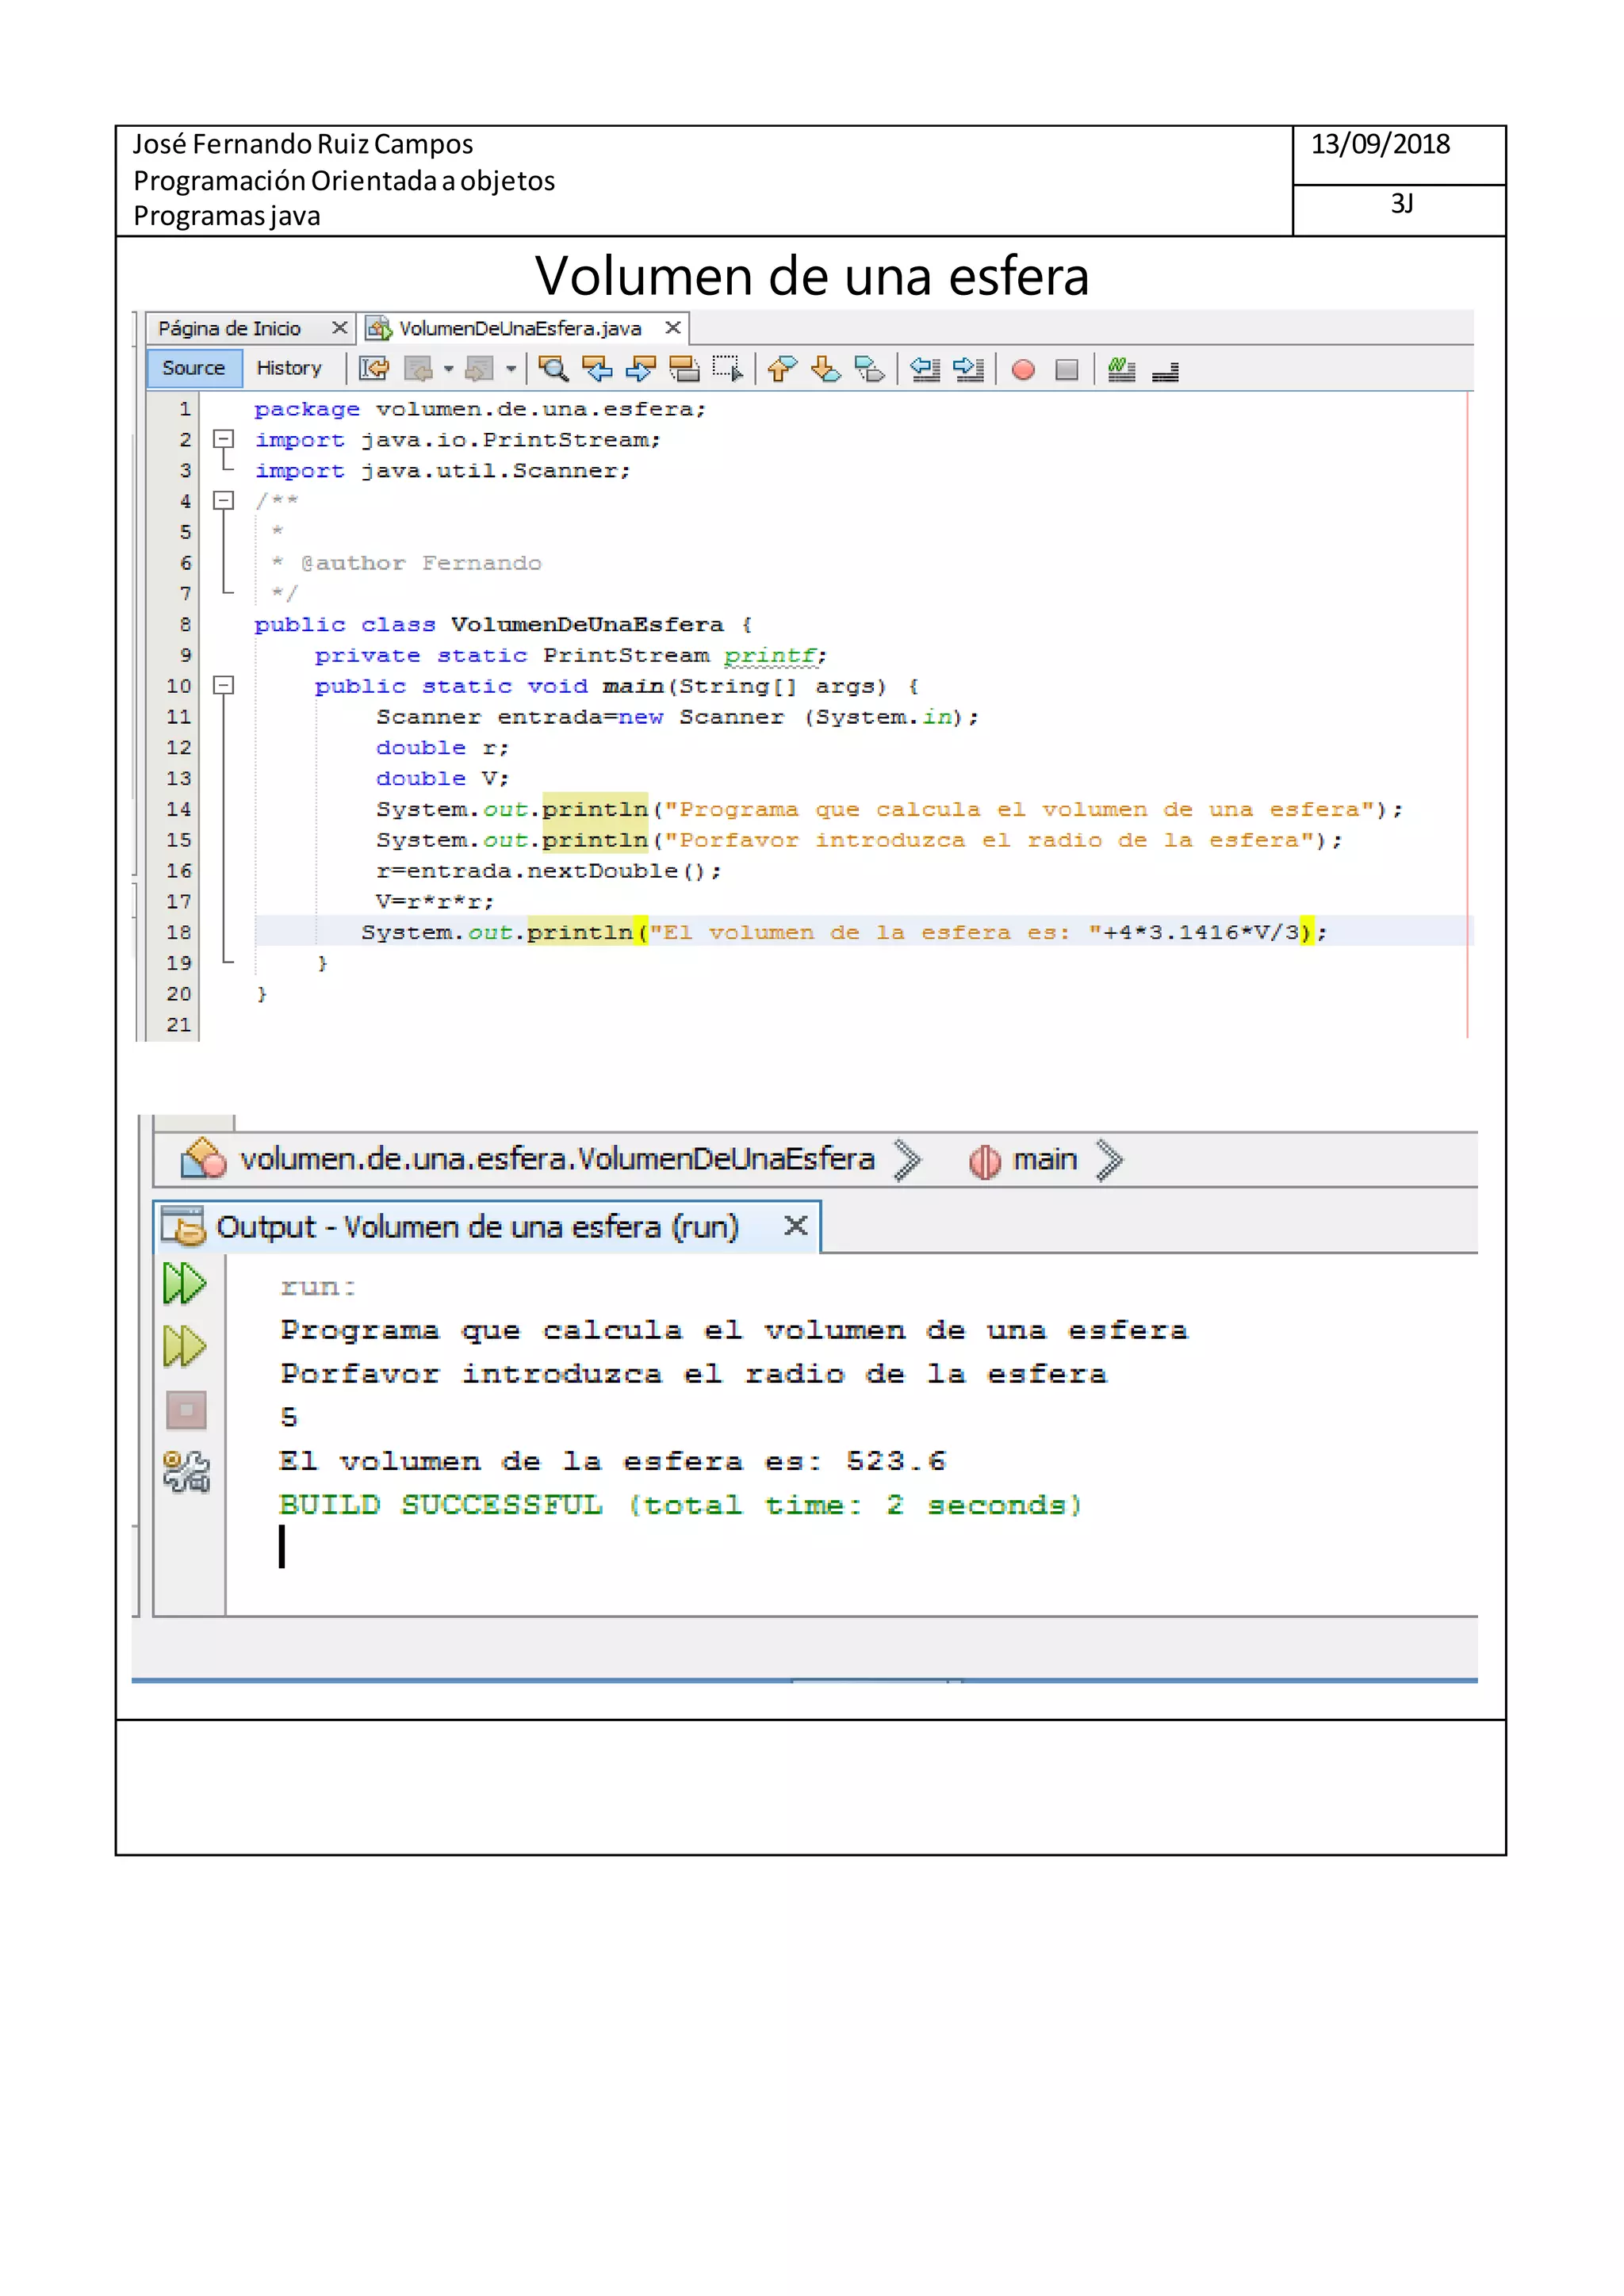The image size is (1624, 2296).
Task: Open Back history dropdown arrow
Action: click(x=448, y=369)
